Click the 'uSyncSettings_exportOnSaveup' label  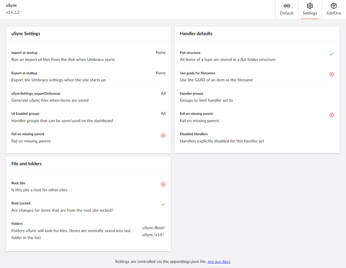point(36,94)
